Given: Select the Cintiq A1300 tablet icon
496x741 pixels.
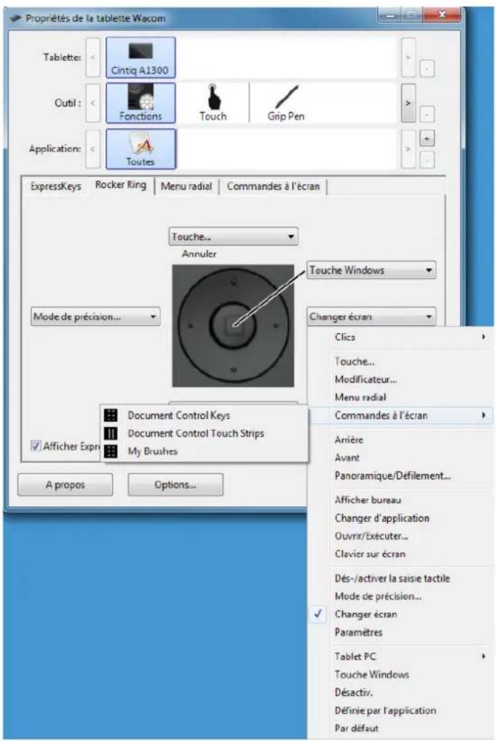Looking at the screenshot, I should pos(141,57).
